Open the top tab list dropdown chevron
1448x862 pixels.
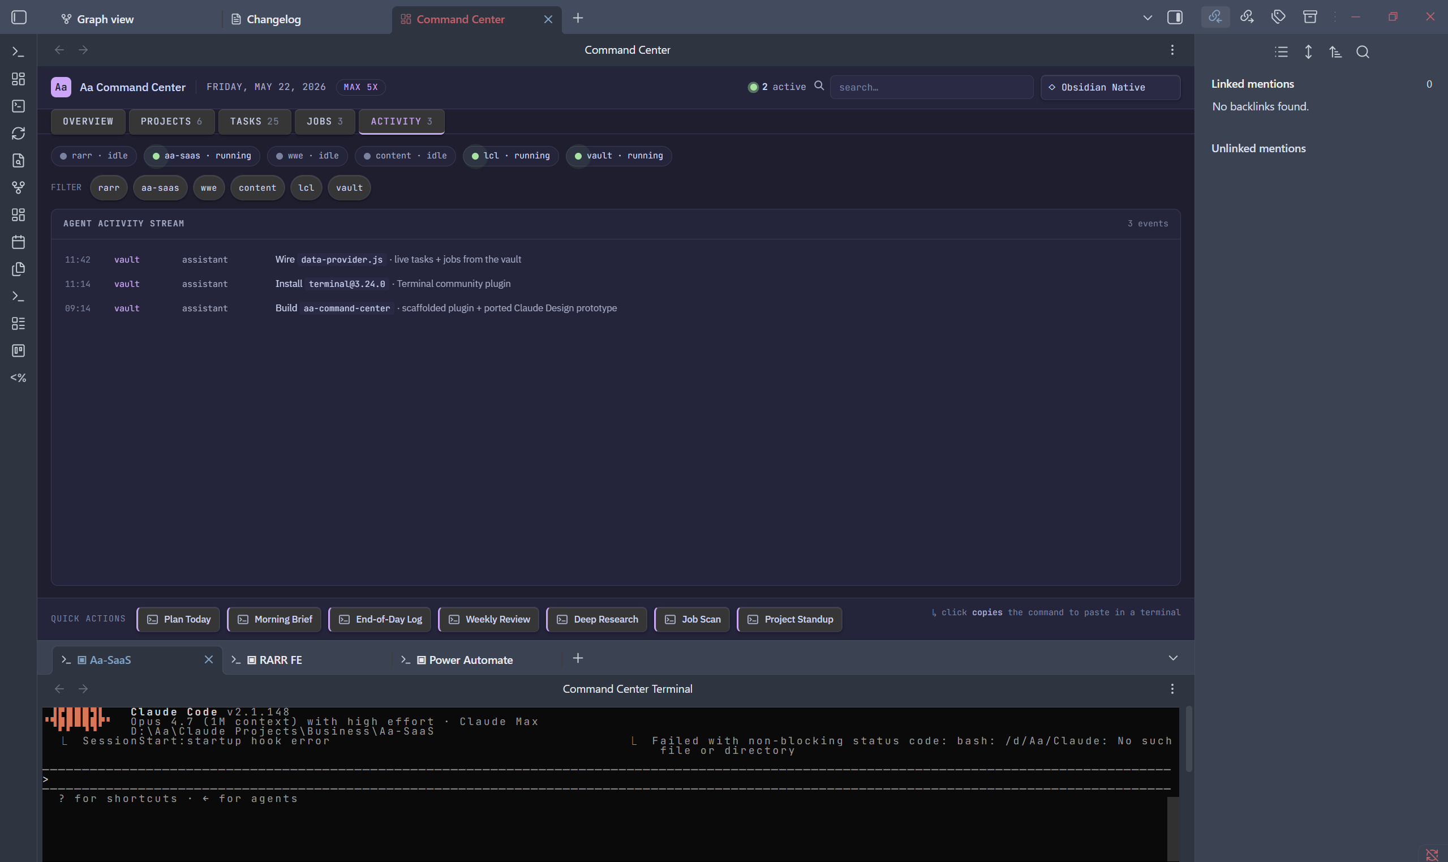(1147, 18)
